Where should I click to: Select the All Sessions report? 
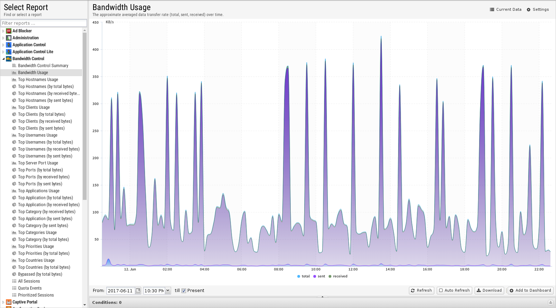pos(29,281)
